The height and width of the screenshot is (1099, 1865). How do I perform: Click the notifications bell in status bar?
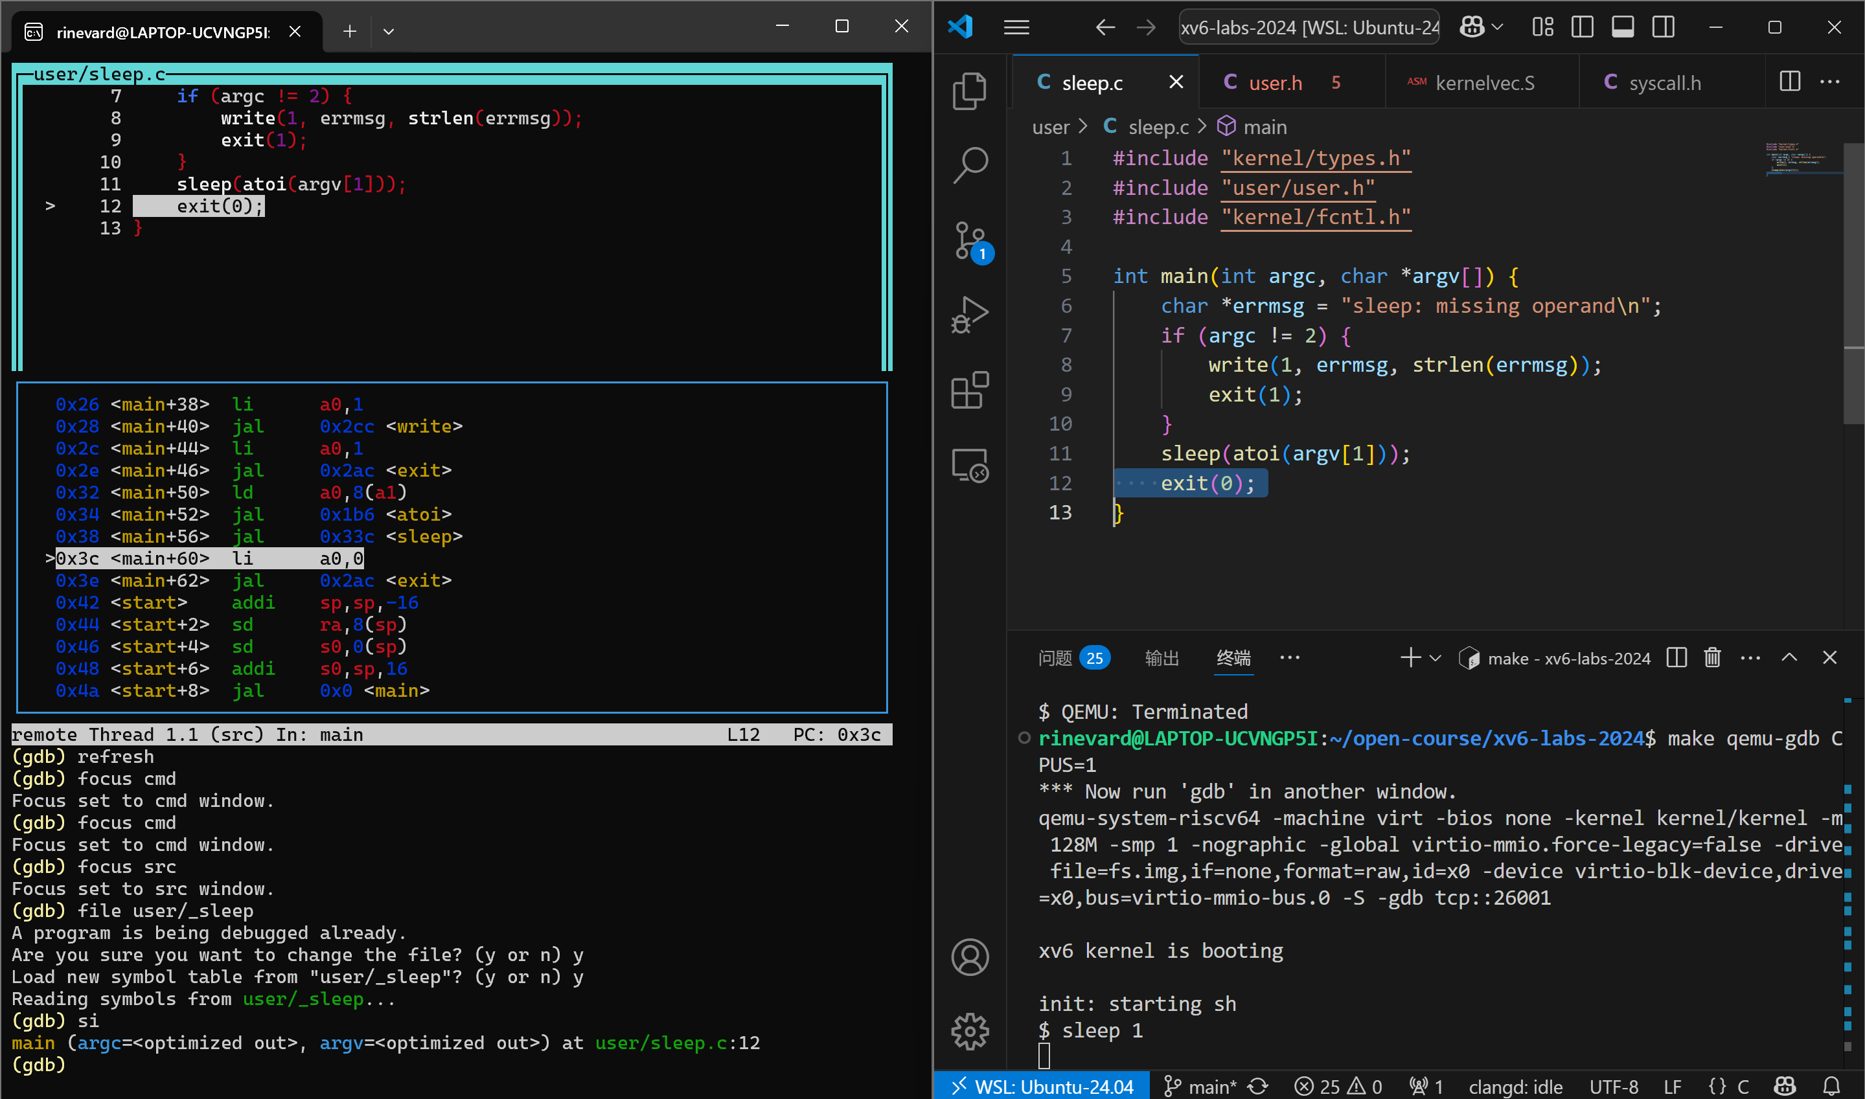point(1831,1087)
